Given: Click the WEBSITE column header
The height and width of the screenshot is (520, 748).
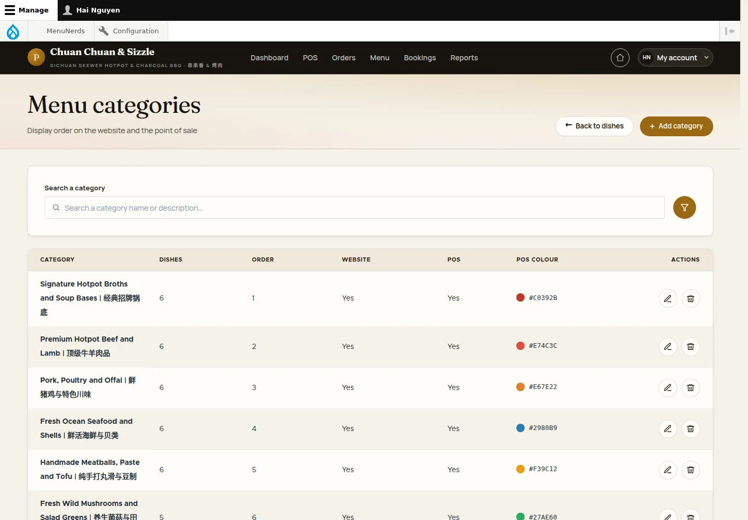Looking at the screenshot, I should point(356,259).
